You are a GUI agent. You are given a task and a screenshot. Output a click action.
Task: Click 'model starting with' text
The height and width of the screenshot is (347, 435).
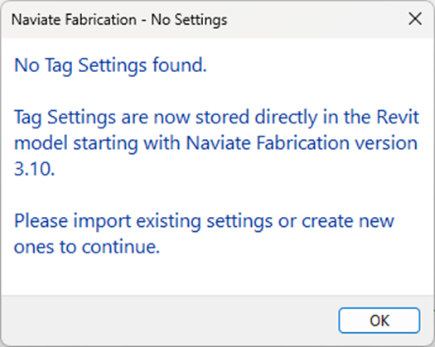click(x=97, y=143)
